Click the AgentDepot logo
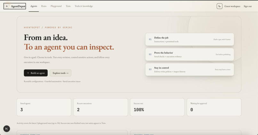This screenshot has width=258, height=135. [x=15, y=6]
